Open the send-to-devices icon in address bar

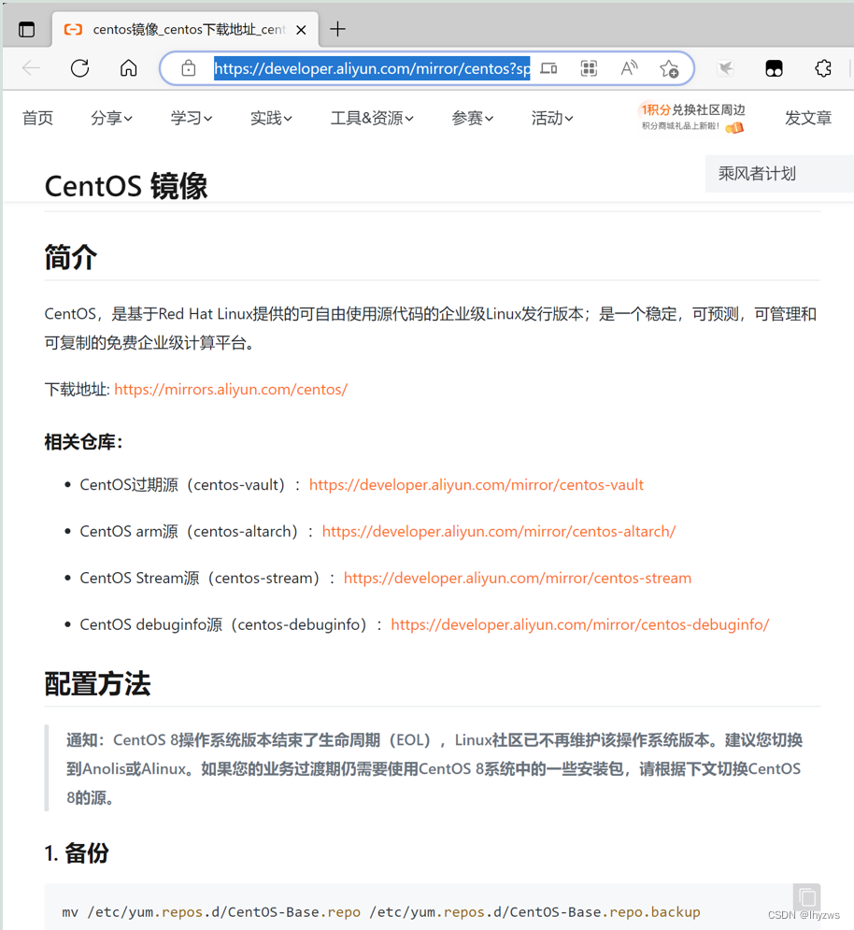click(x=548, y=69)
